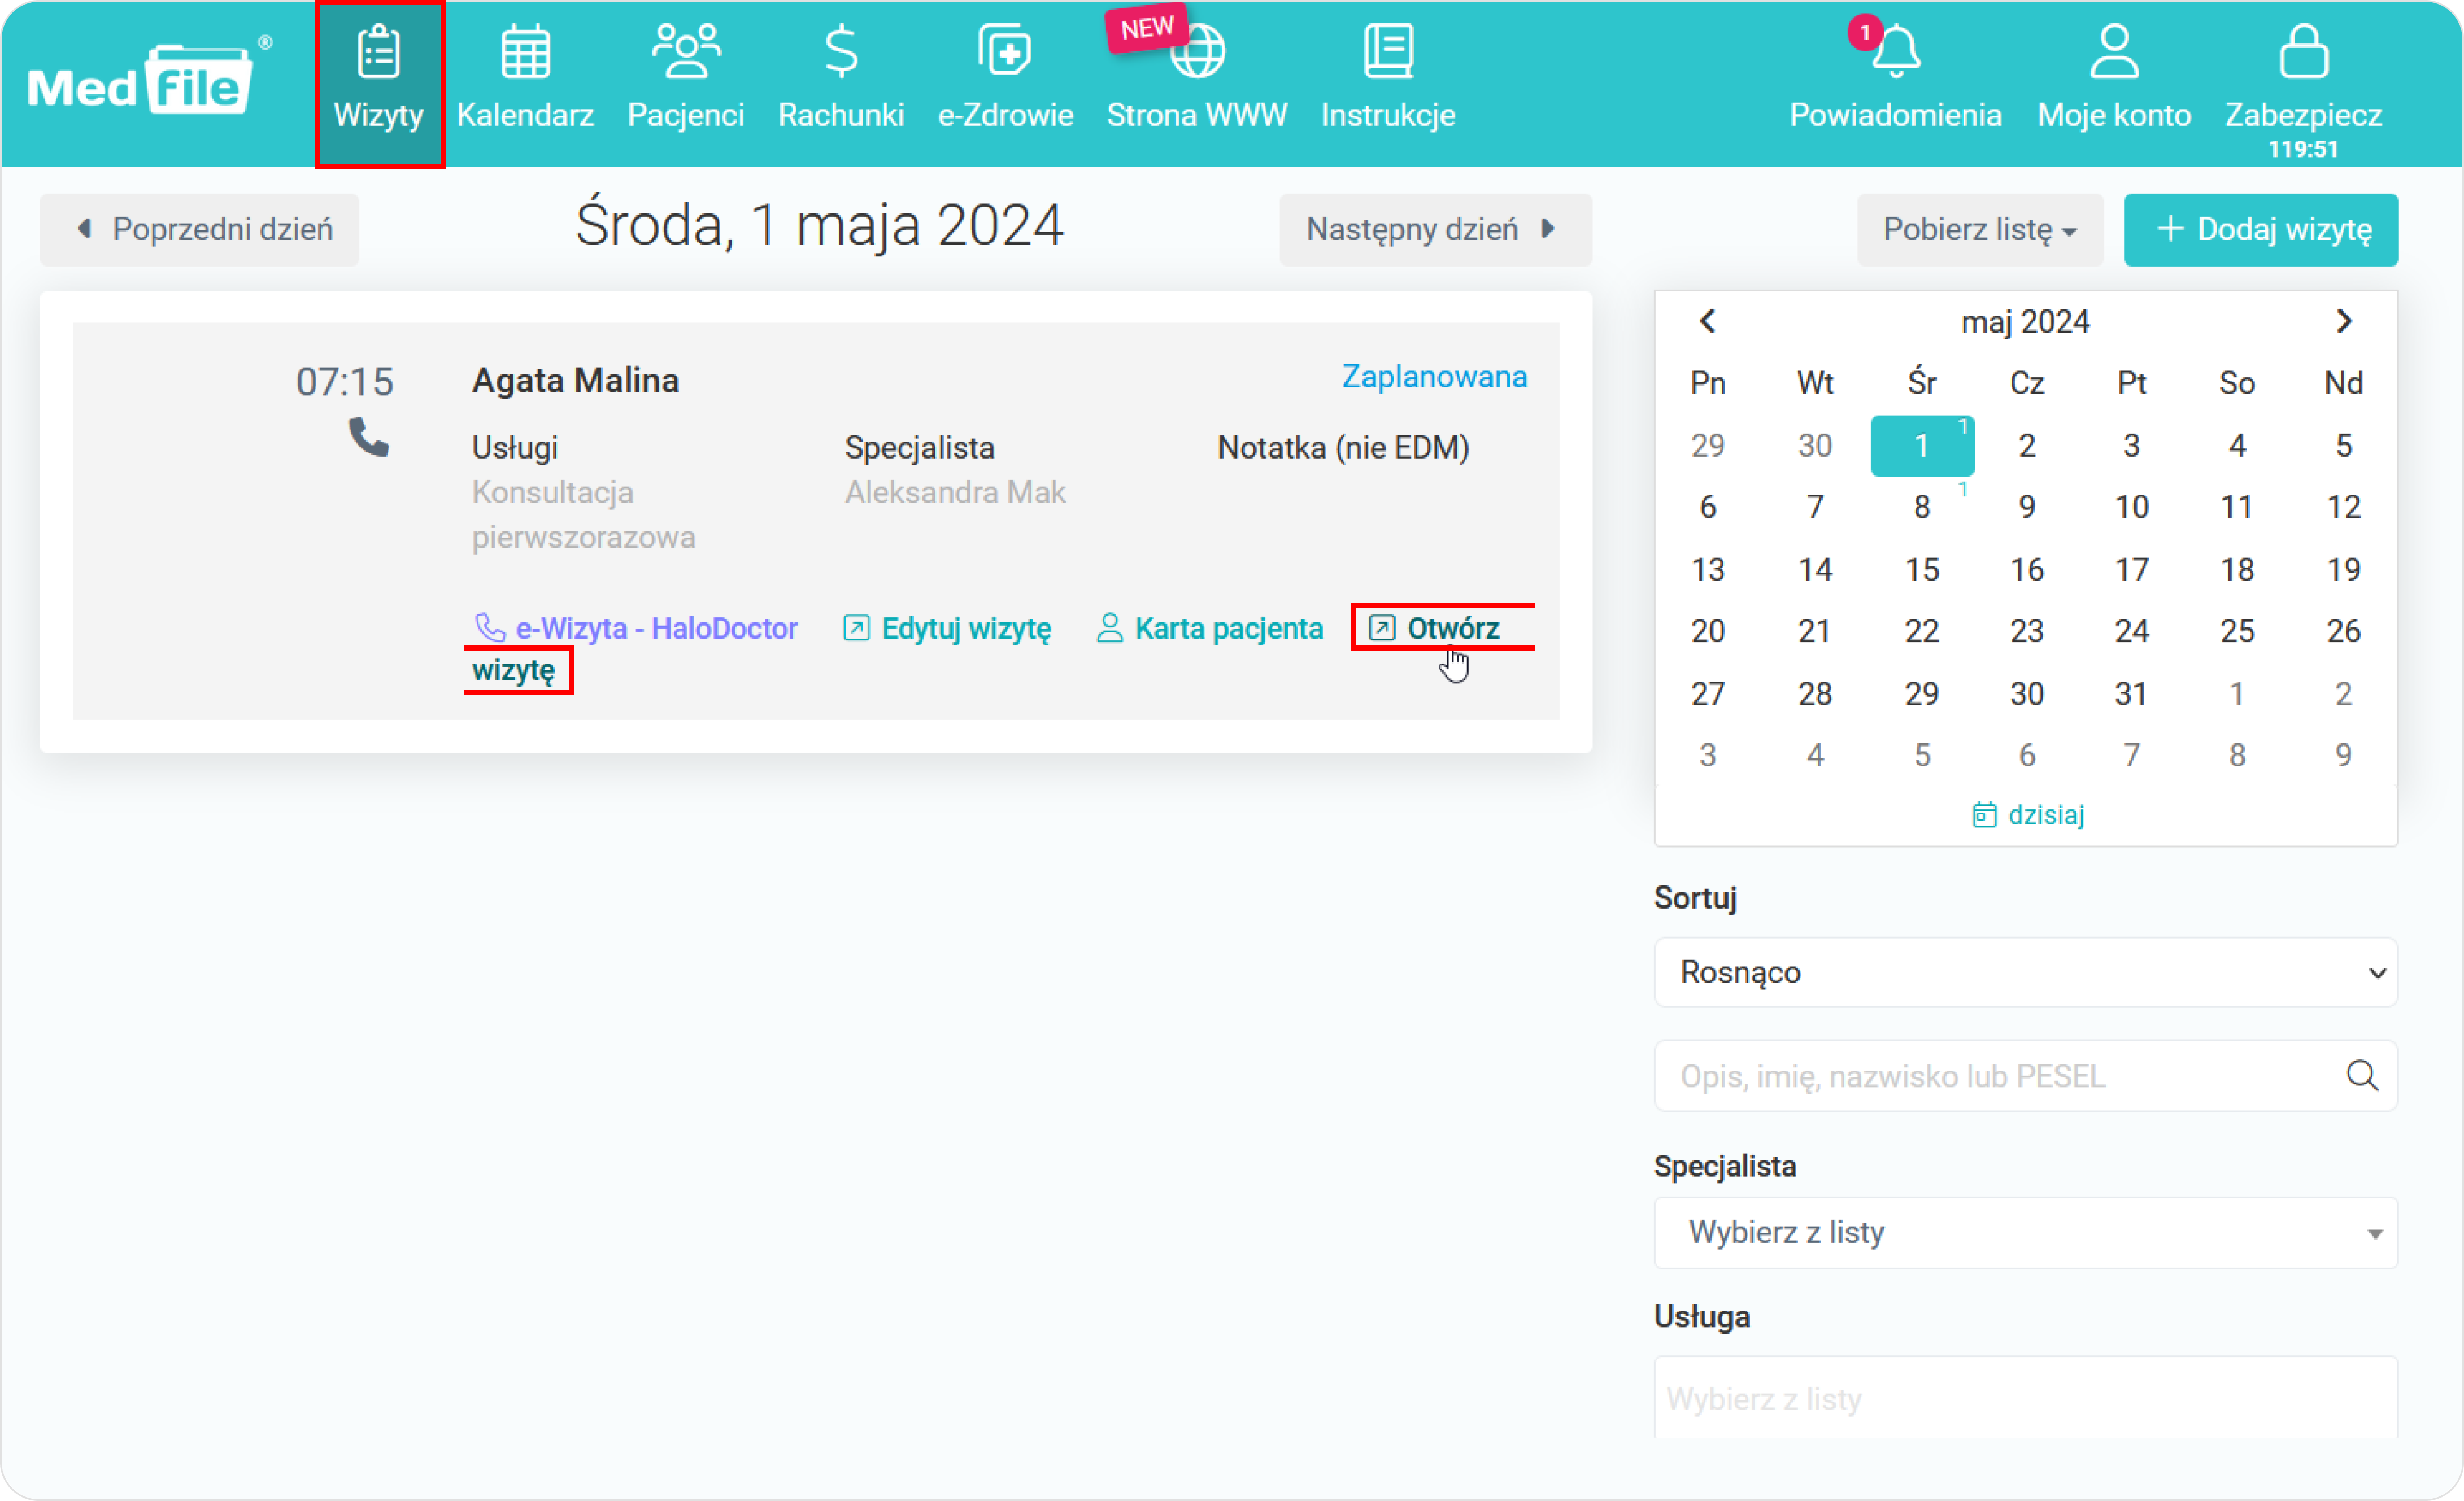2464x1501 pixels.
Task: Click Notatka (nie EDM) label
Action: (1343, 447)
